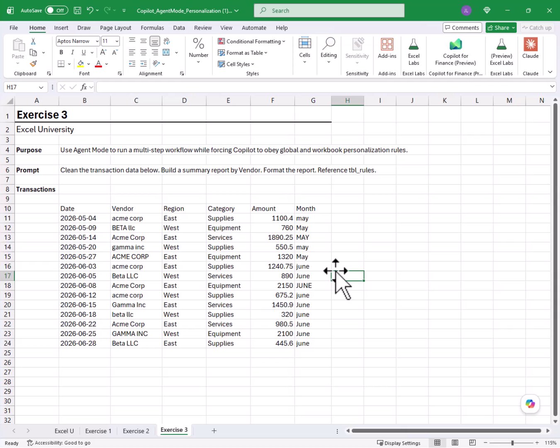Open the Data ribbon tab

[179, 28]
